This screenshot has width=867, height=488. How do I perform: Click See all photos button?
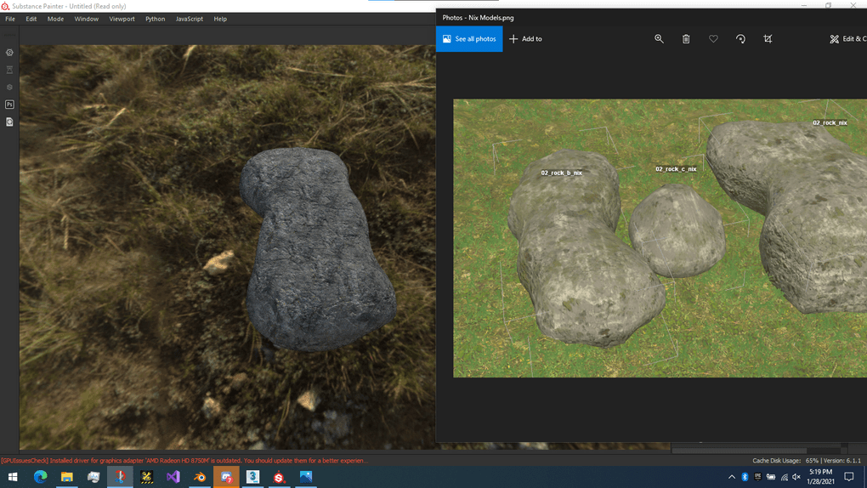(469, 39)
